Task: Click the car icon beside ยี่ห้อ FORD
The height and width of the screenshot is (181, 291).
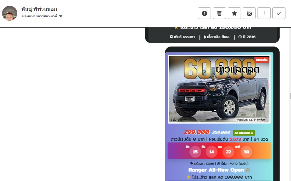Action: [219, 163]
